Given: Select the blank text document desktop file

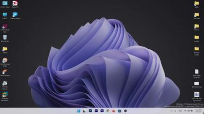Looking at the screenshot, I should point(197,74).
